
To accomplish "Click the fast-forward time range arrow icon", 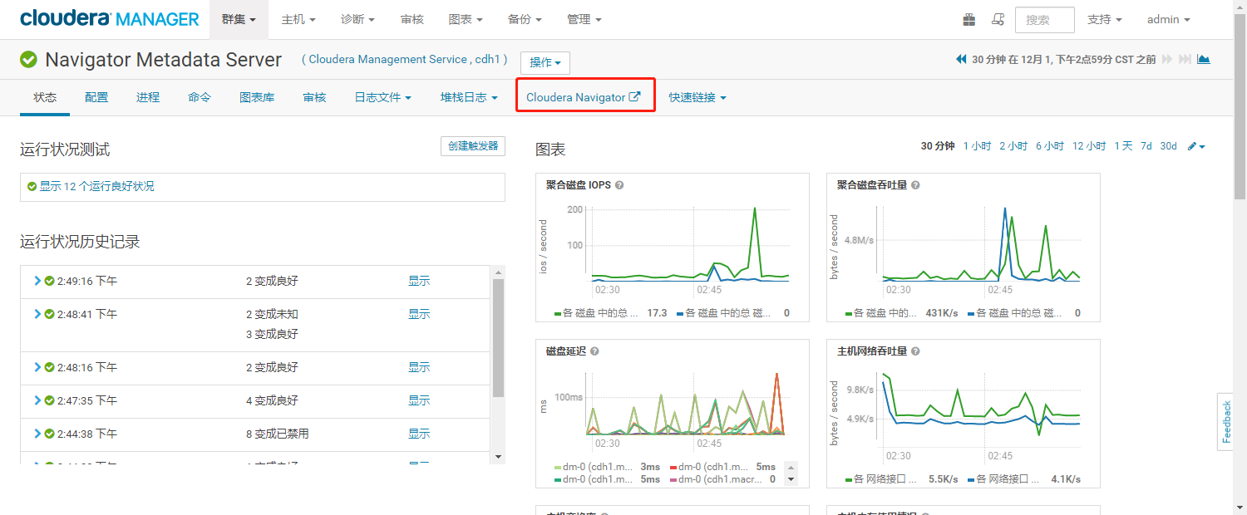I will click(x=1167, y=59).
